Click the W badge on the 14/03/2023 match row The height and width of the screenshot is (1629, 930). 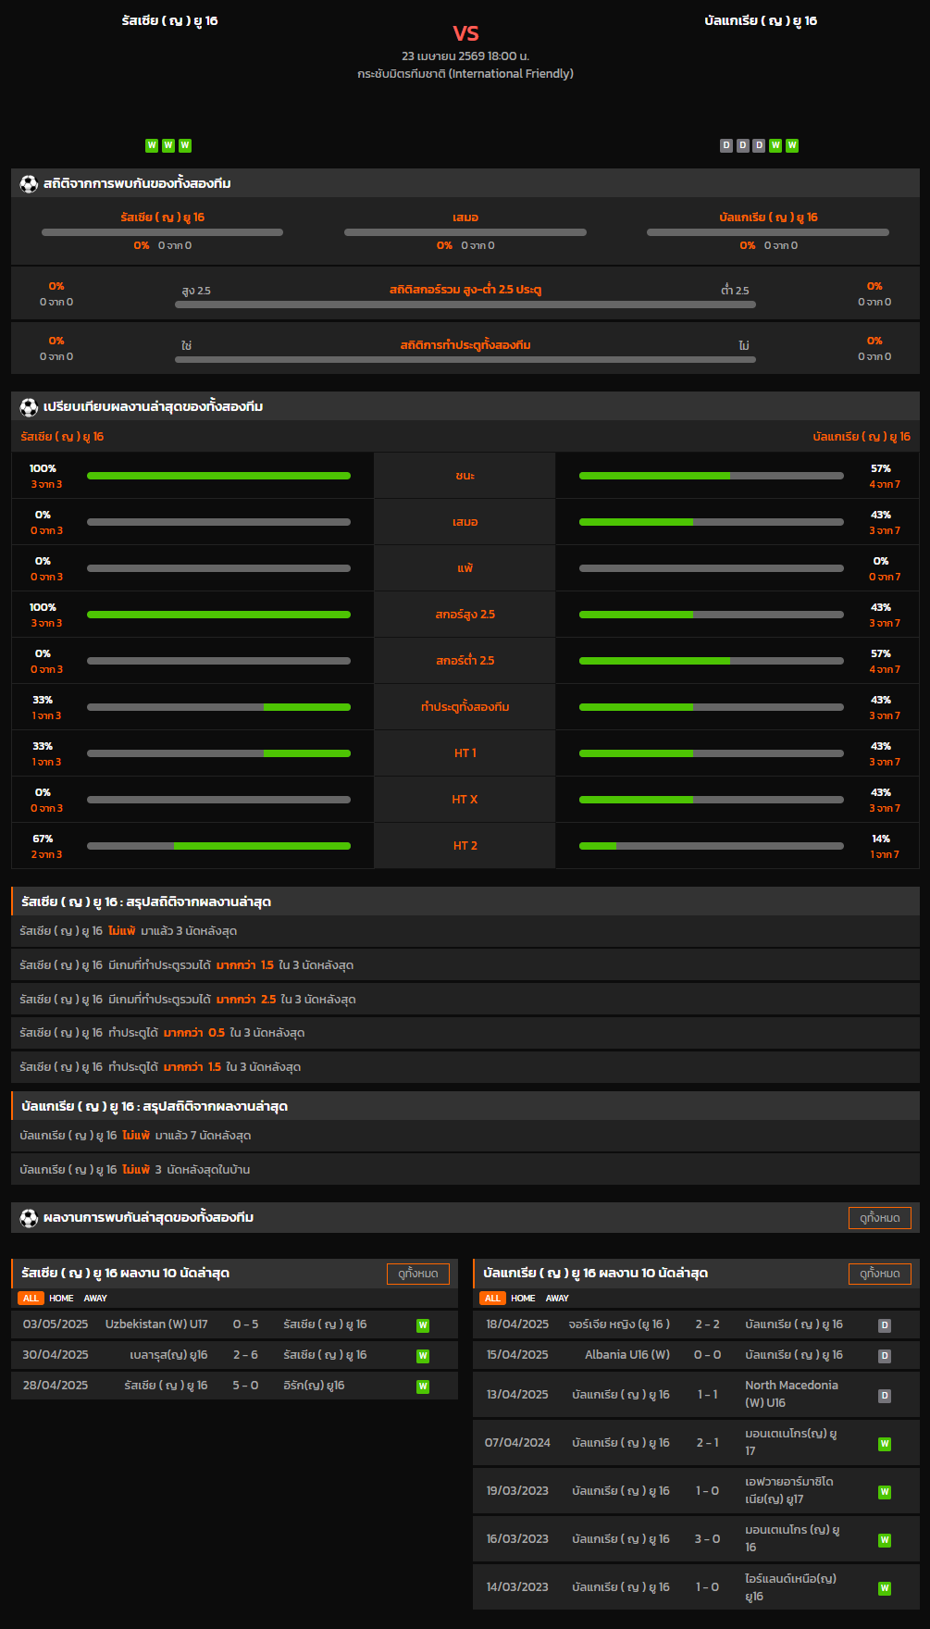pos(885,1588)
